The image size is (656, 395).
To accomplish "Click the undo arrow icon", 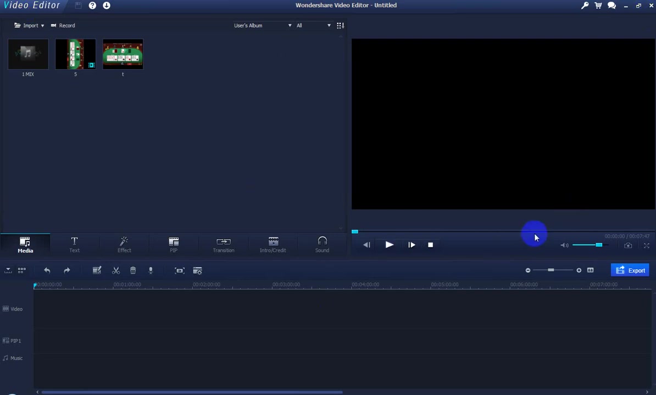I will coord(47,270).
